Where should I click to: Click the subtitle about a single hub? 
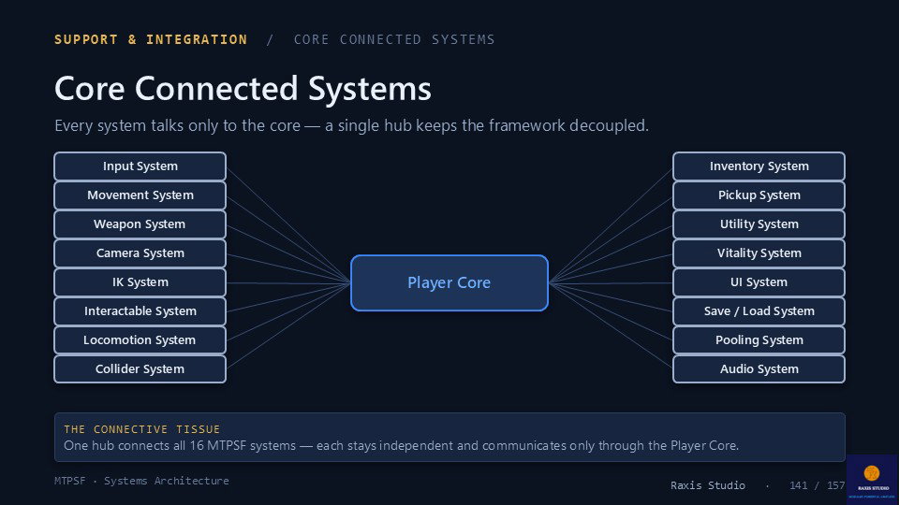click(351, 125)
